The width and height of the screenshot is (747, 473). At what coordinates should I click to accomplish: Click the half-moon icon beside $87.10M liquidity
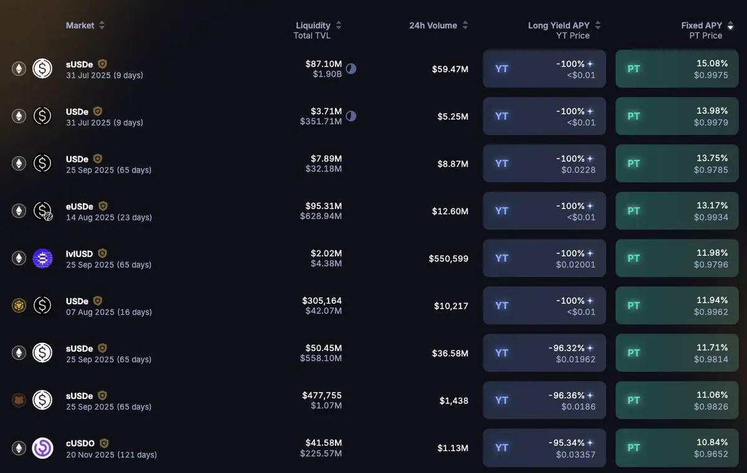click(351, 68)
